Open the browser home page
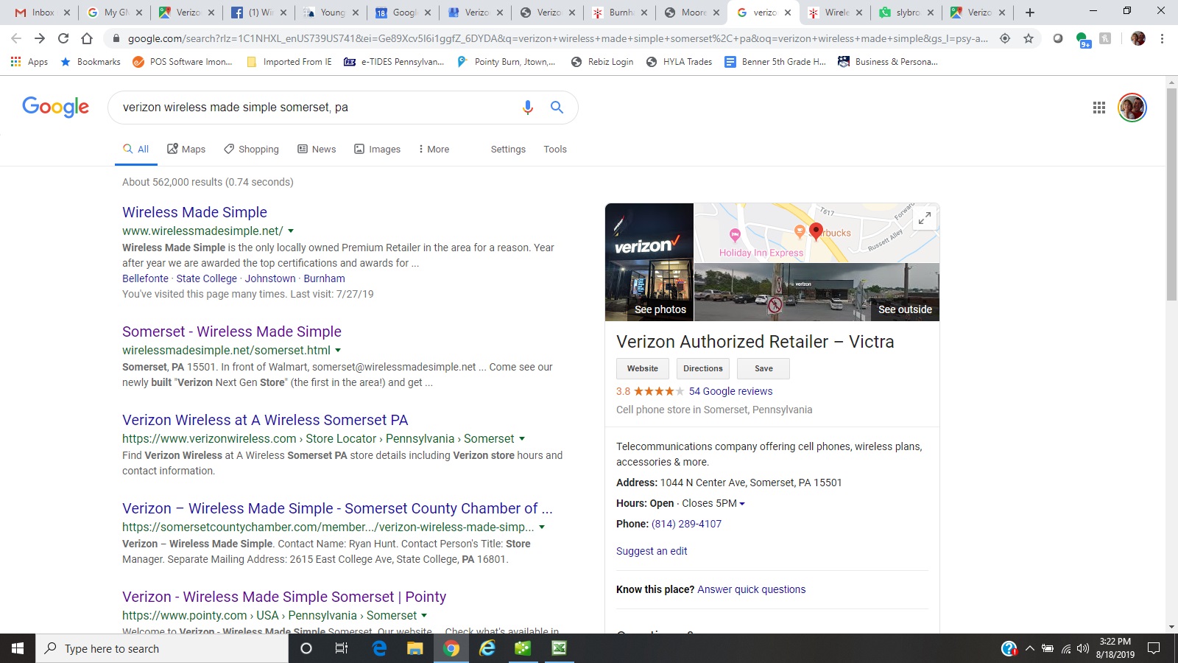Image resolution: width=1178 pixels, height=663 pixels. point(87,38)
